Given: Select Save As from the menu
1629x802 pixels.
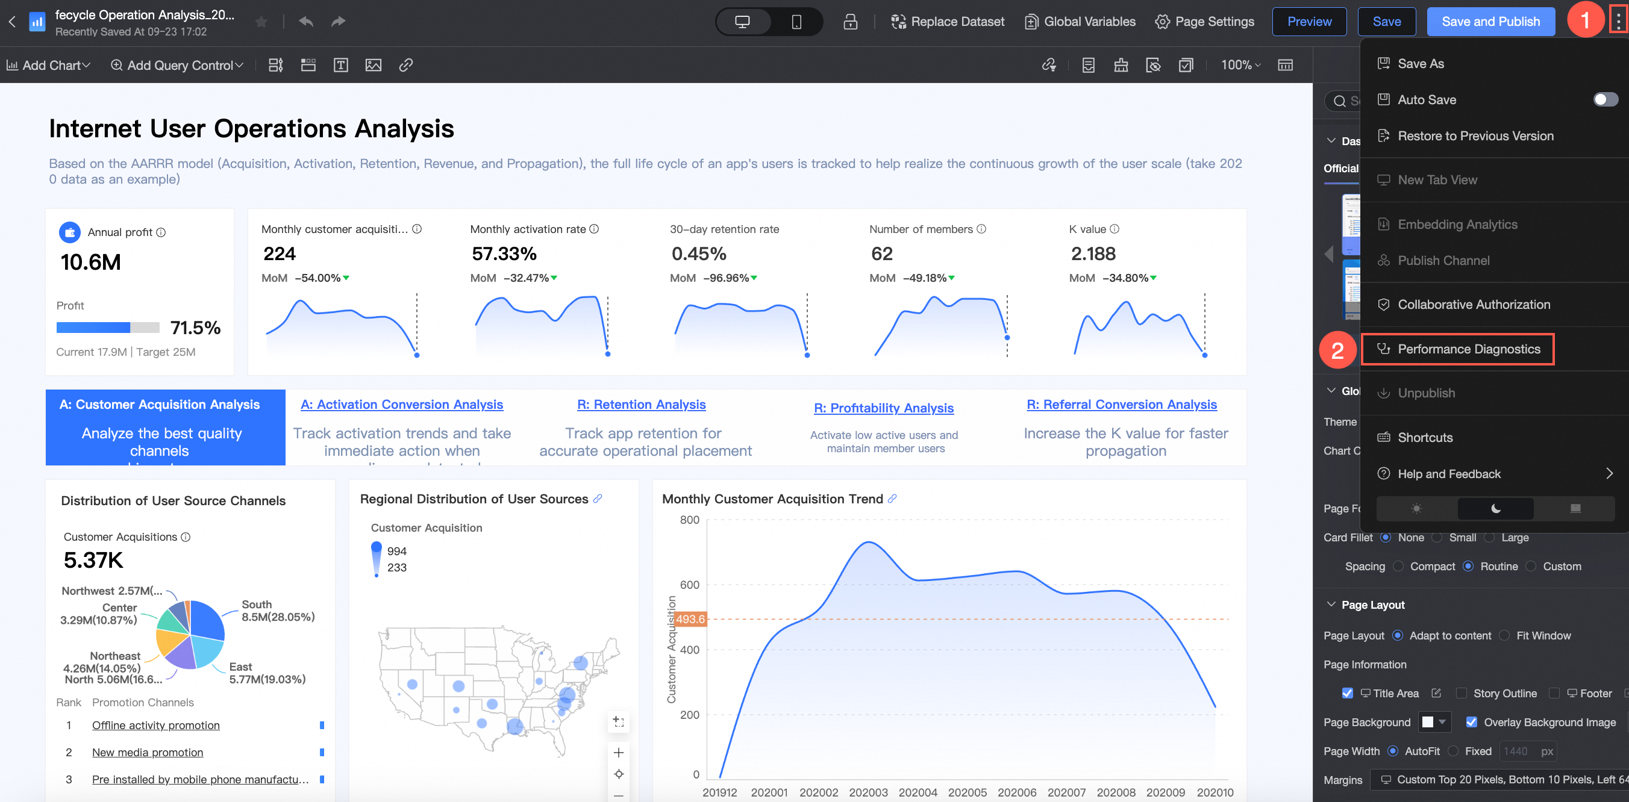Looking at the screenshot, I should point(1421,63).
